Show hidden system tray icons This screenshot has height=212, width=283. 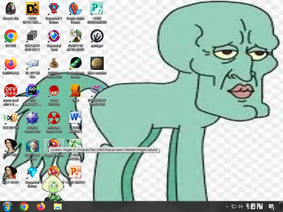[x=227, y=206]
